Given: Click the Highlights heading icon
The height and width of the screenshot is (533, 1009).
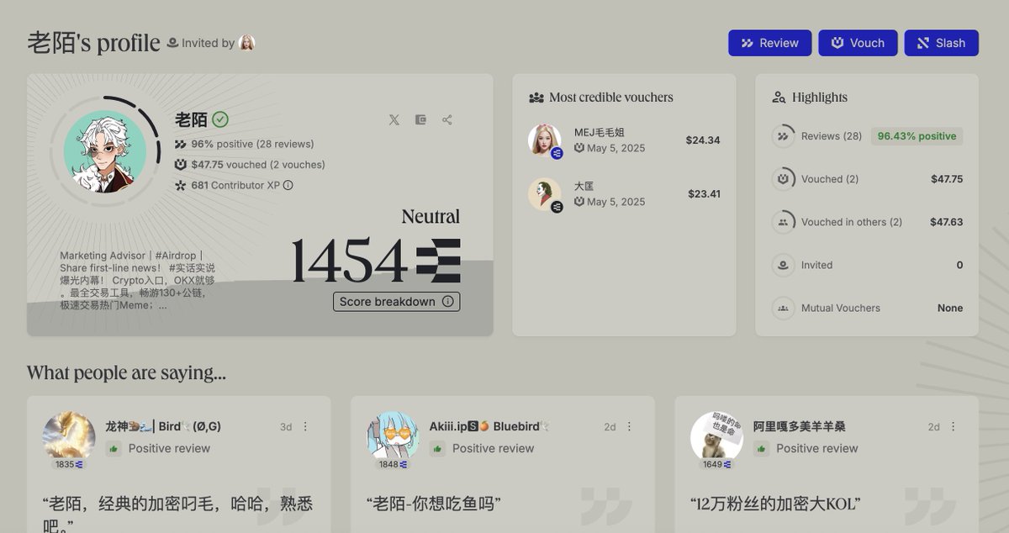Looking at the screenshot, I should pyautogui.click(x=779, y=98).
